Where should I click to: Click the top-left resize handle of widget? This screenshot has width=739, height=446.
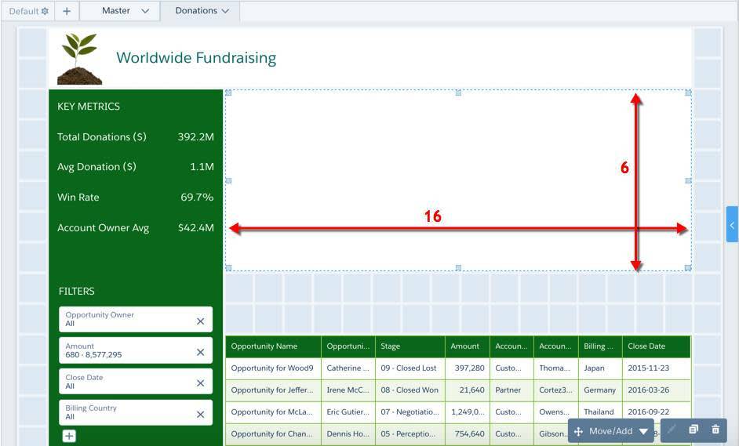(228, 92)
